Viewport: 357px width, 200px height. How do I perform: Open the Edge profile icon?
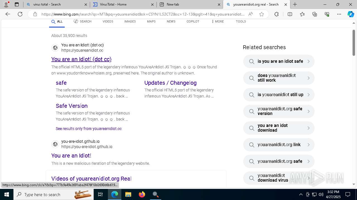[x=6, y=4]
